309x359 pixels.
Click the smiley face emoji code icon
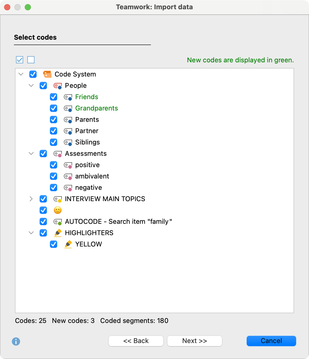click(57, 210)
